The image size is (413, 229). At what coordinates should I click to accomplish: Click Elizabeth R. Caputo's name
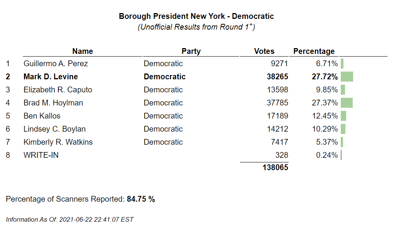click(58, 90)
